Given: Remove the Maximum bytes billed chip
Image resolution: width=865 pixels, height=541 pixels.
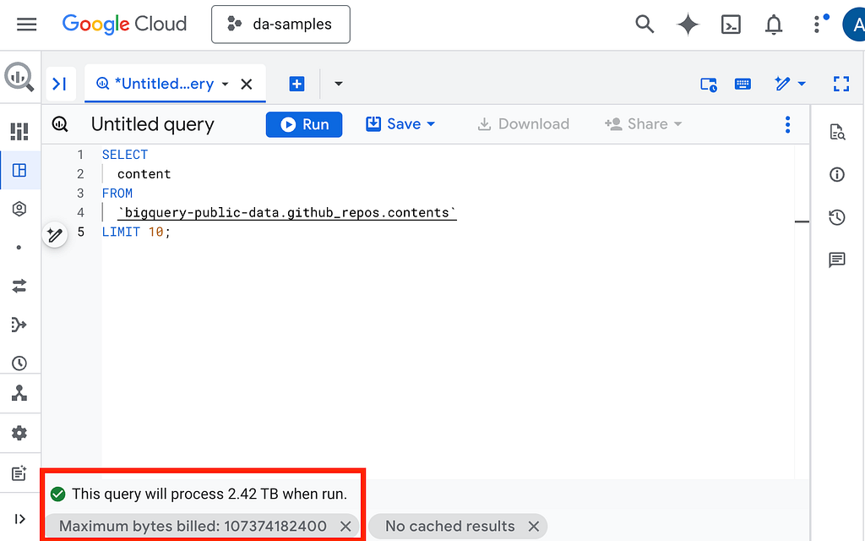Looking at the screenshot, I should click(x=345, y=526).
